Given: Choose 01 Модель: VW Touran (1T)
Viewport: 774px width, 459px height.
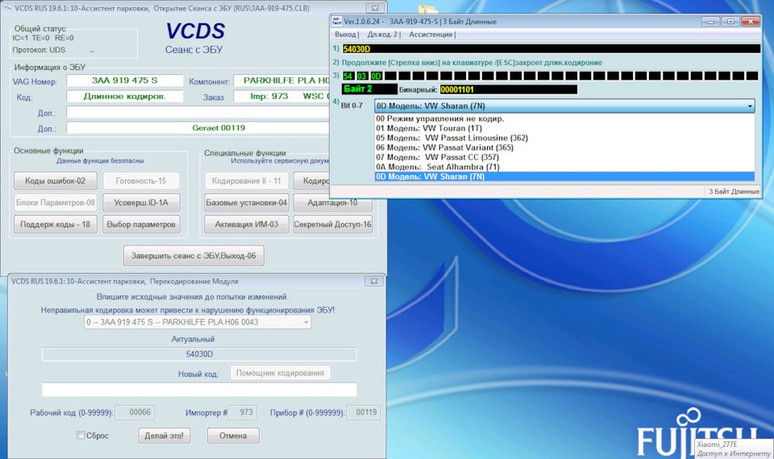Looking at the screenshot, I should pos(564,128).
